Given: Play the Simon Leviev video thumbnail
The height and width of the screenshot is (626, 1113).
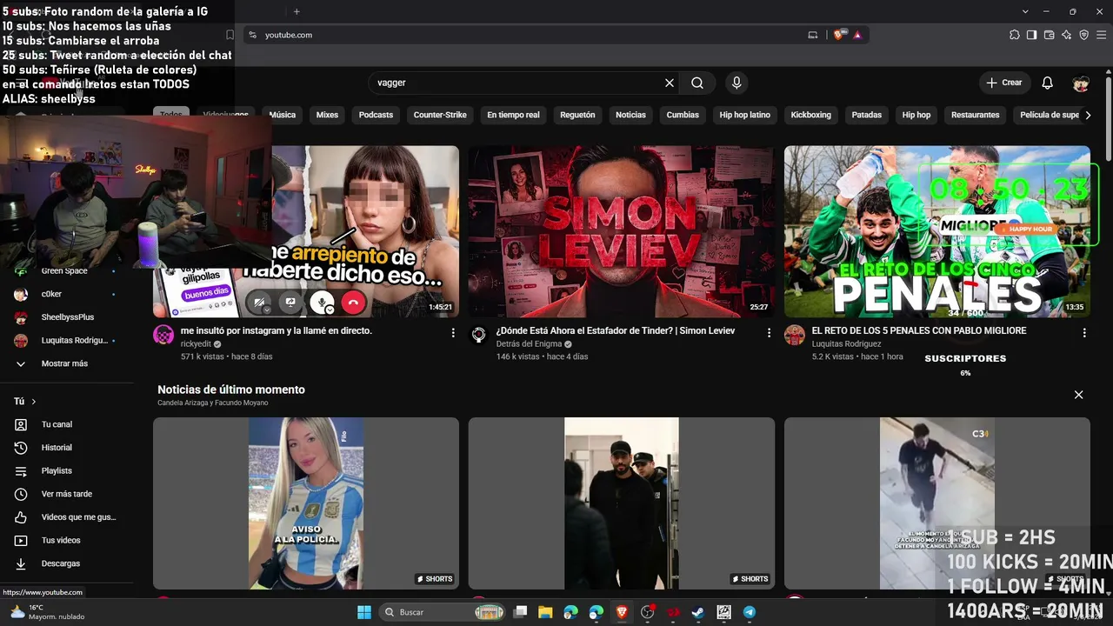Looking at the screenshot, I should (x=622, y=231).
